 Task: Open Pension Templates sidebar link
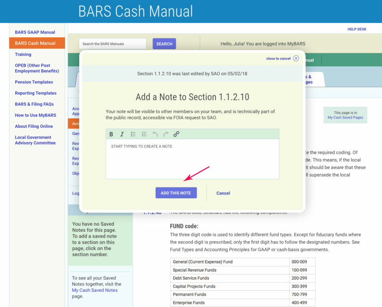click(34, 82)
